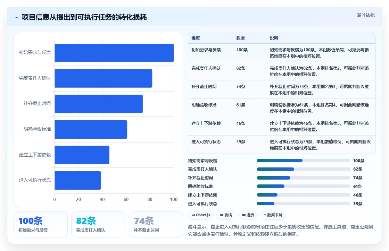Click the description mentioning 本组排名第2
Image resolution: width=389 pixels, height=251 pixels.
point(319,71)
